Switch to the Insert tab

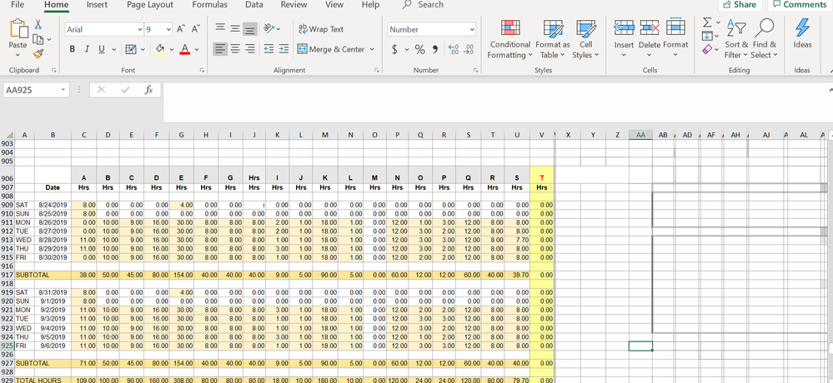tap(97, 5)
